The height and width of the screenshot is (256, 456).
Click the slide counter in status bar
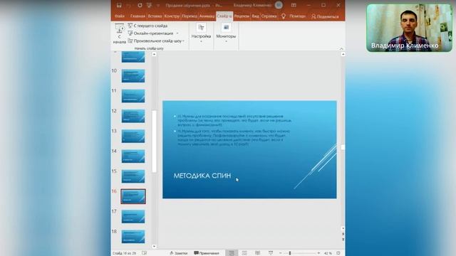(124, 253)
